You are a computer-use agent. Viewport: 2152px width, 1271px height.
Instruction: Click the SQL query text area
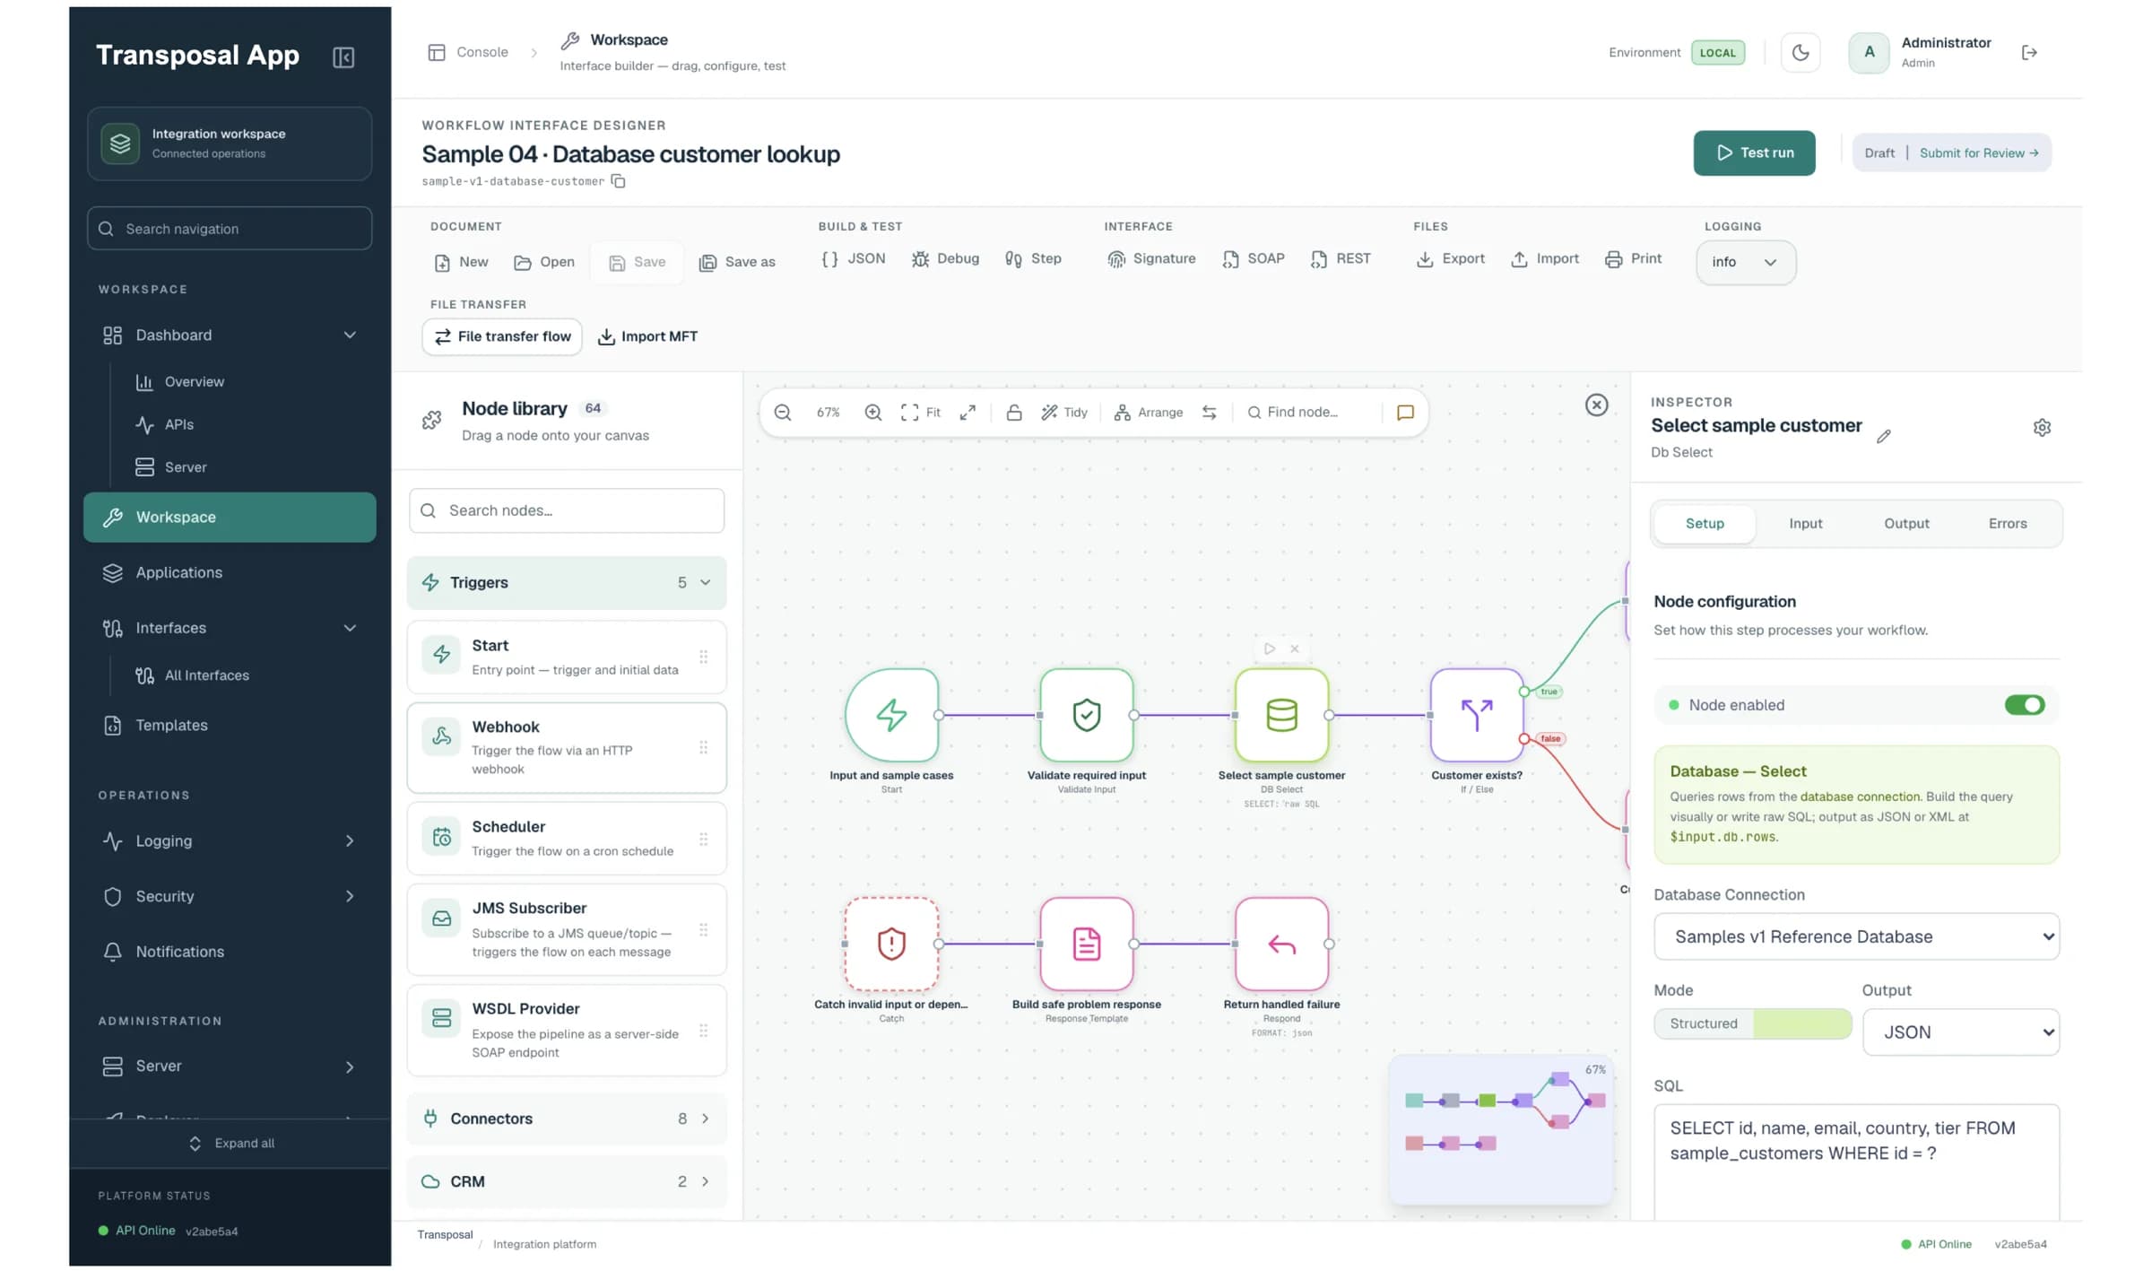pyautogui.click(x=1856, y=1162)
